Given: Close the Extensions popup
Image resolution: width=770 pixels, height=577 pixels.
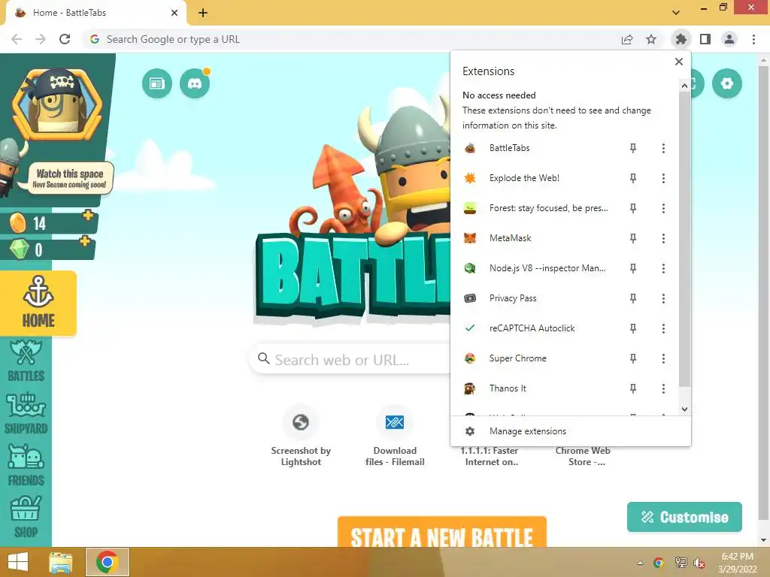Looking at the screenshot, I should pos(679,62).
